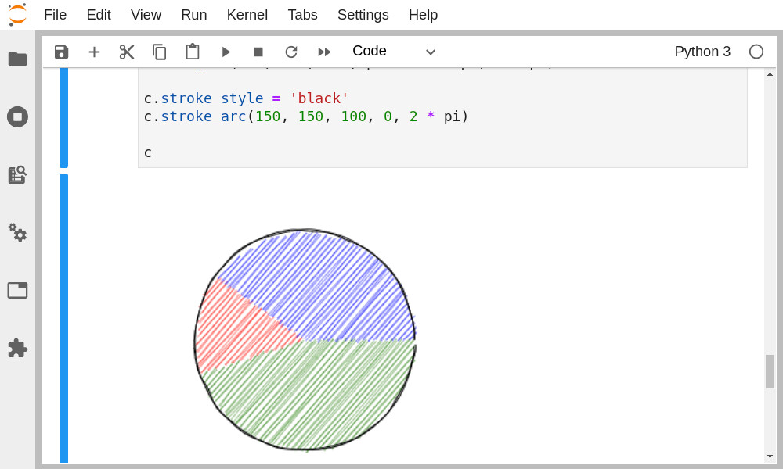
Task: Click the notebook vertical scrollbar thumb
Action: coord(770,371)
